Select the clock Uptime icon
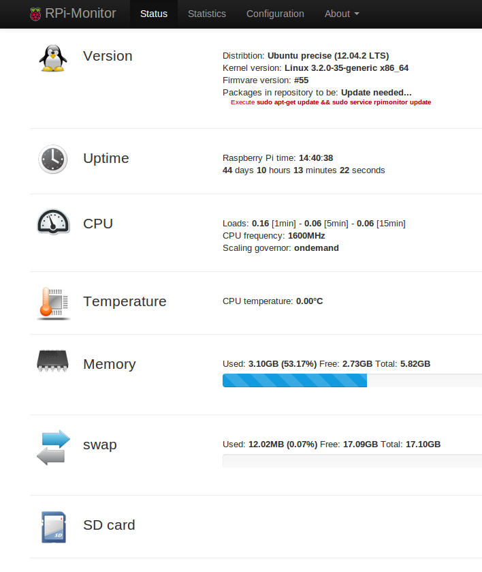Viewport: 482px width, 572px height. click(x=52, y=159)
